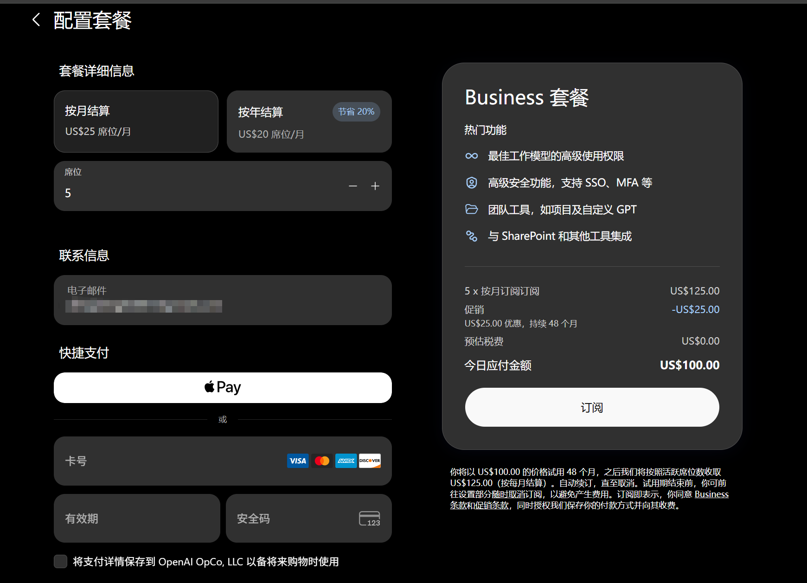The height and width of the screenshot is (583, 807).
Task: Click the link icon beside SharePoint integration
Action: [472, 236]
